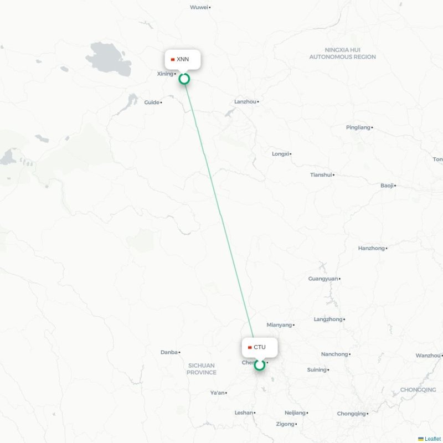Screen dimensions: 443x443
Task: Click the CTU airport circle marker
Action: (x=259, y=365)
